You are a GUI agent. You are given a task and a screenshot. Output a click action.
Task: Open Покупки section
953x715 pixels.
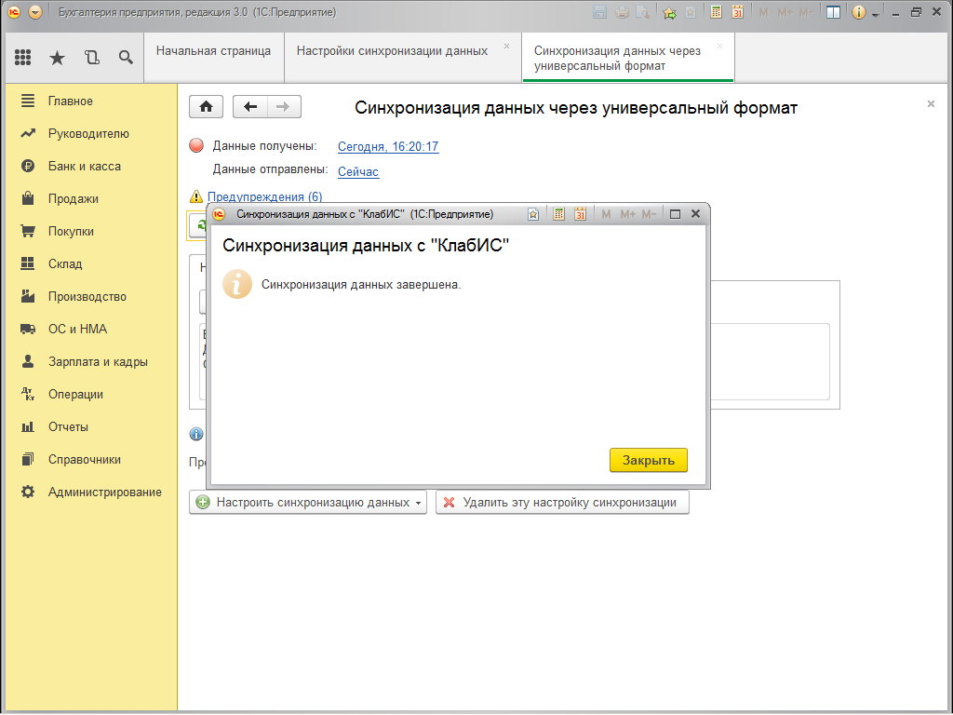click(91, 231)
